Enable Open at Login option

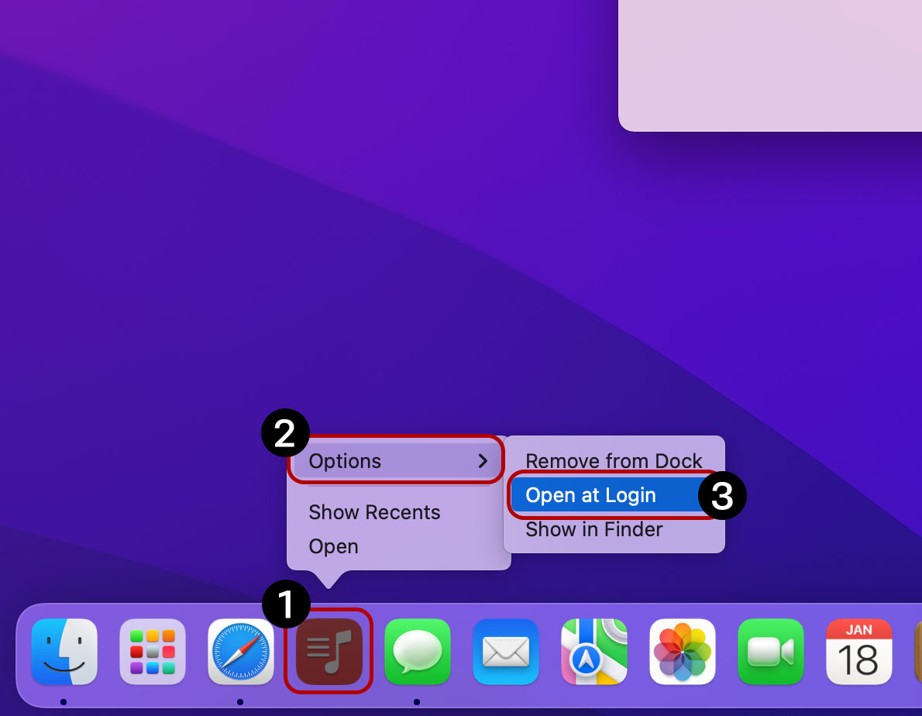(x=590, y=495)
